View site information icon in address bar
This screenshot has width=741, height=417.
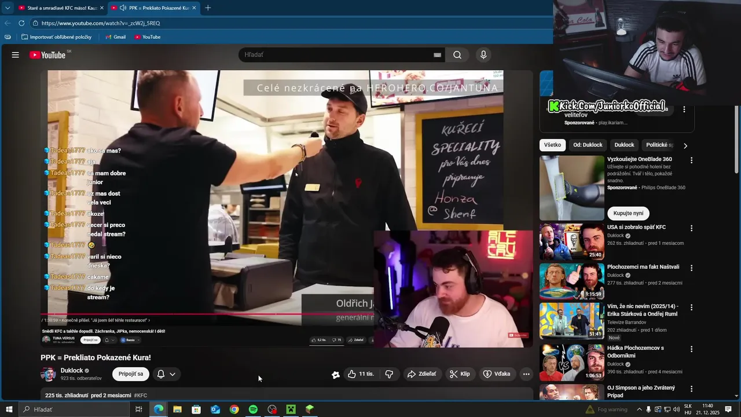click(x=35, y=23)
